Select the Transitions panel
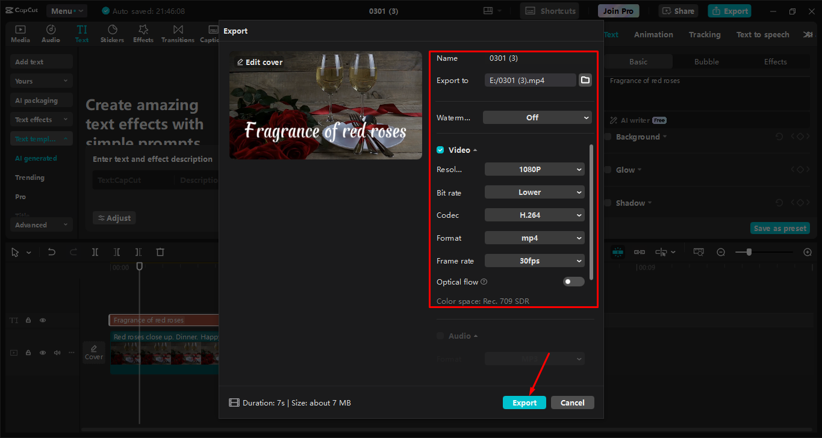The width and height of the screenshot is (822, 438). (178, 33)
